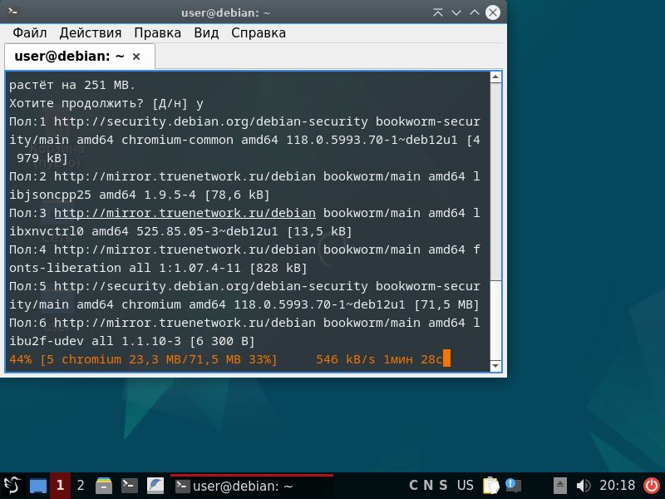Click 'ibu2f-udev all 1.1.10-3' line

click(x=132, y=341)
